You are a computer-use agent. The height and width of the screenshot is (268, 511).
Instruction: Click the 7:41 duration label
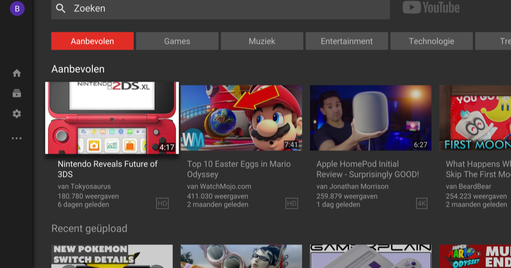291,144
